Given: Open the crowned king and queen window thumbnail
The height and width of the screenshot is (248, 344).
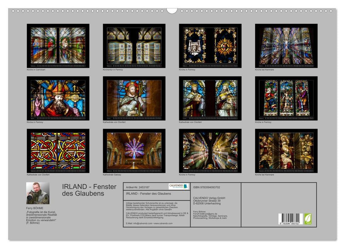Looking at the screenshot, I should click(210, 98).
